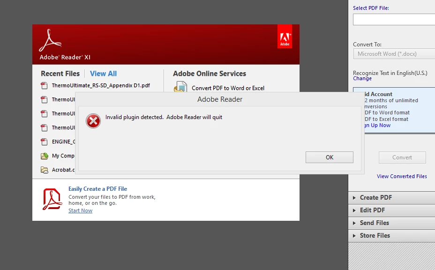Click the Adobe Online Services heading
The height and width of the screenshot is (270, 435).
[210, 74]
